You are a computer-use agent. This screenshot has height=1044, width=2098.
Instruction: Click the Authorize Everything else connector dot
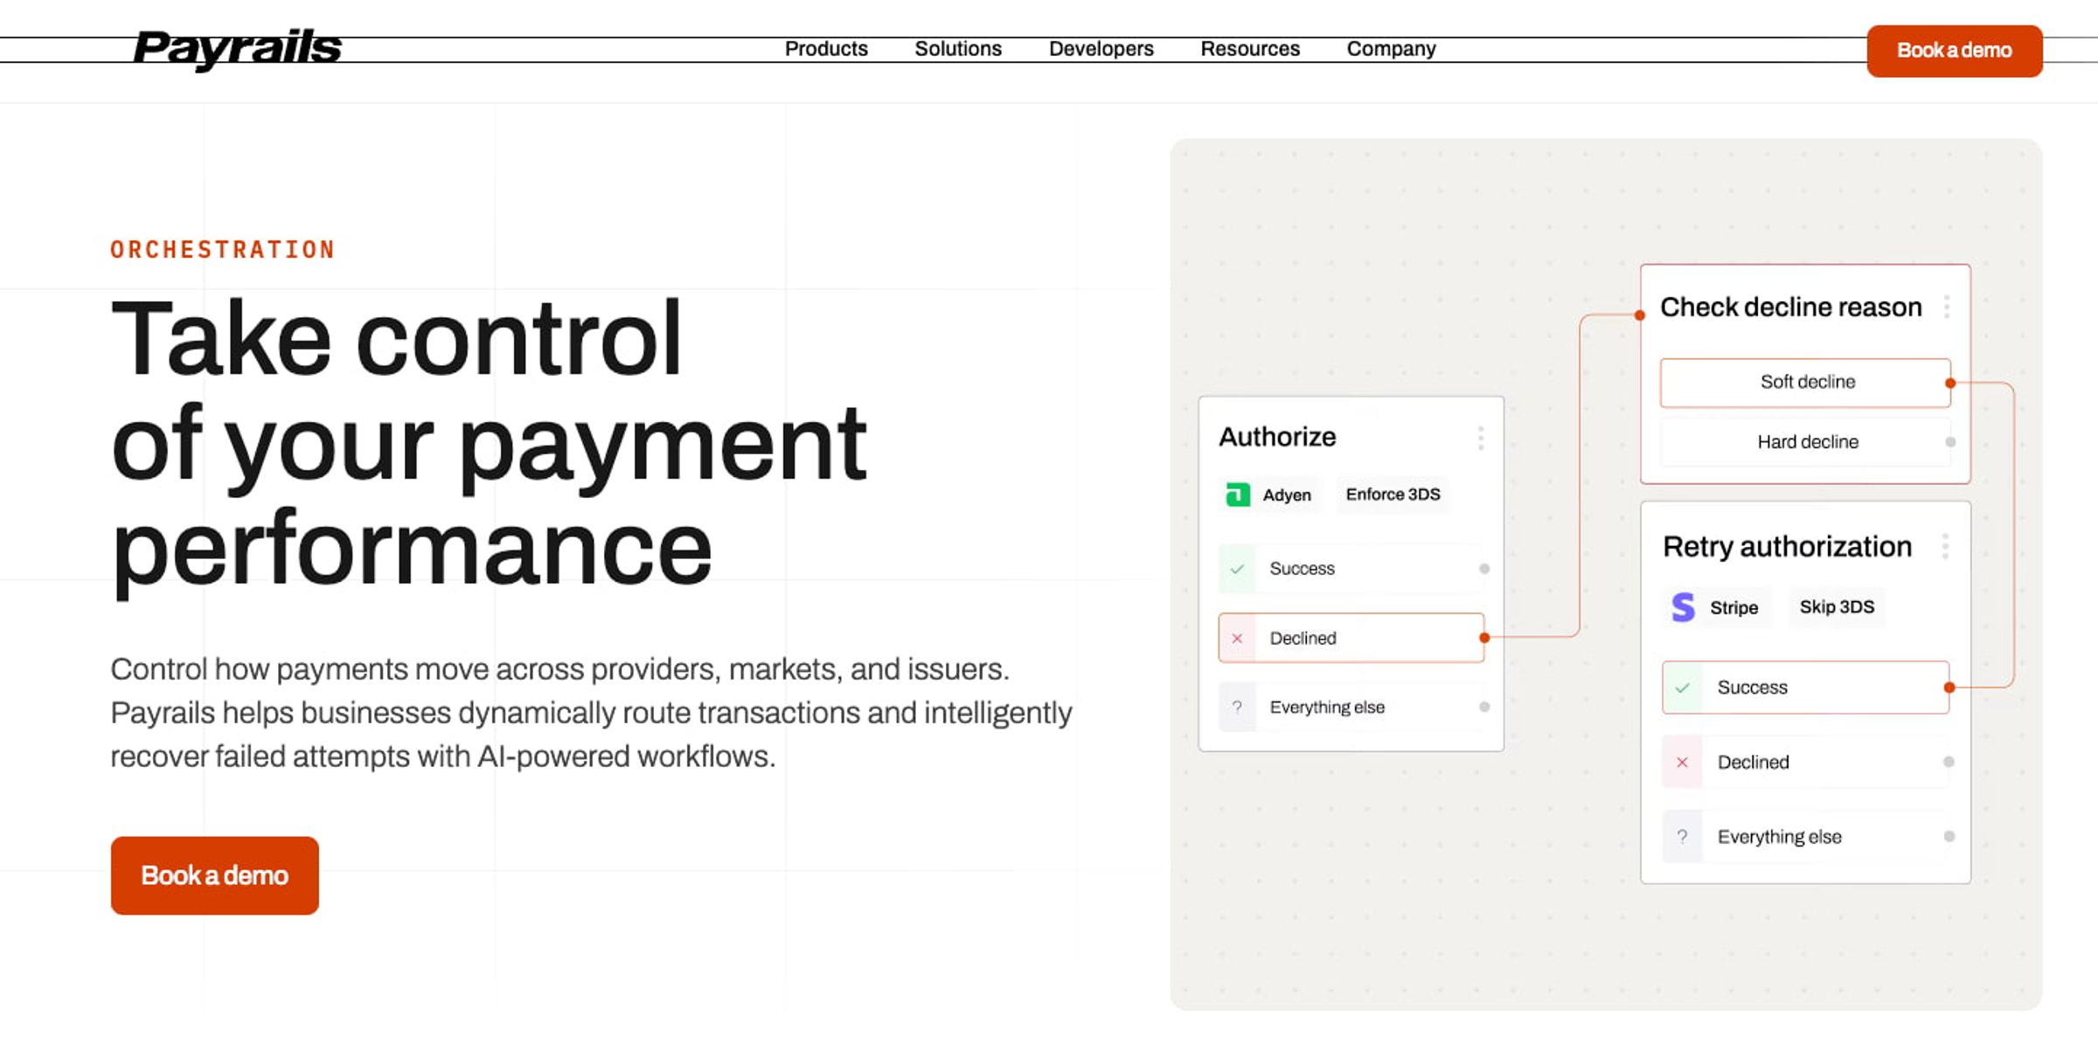[1484, 707]
